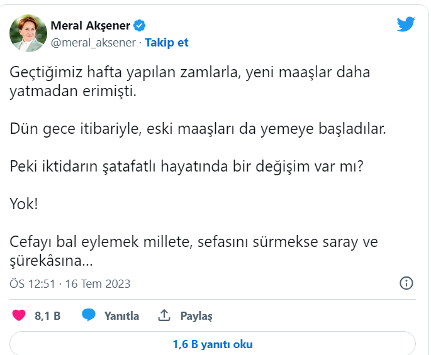Click the paragraph starting with Geçtiğimiz hafta

[x=190, y=81]
